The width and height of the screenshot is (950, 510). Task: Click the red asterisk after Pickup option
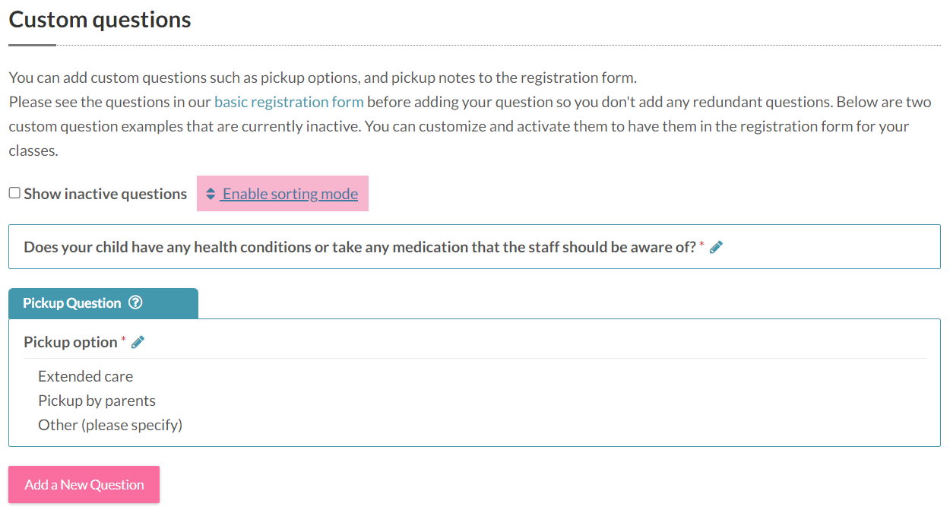tap(124, 341)
